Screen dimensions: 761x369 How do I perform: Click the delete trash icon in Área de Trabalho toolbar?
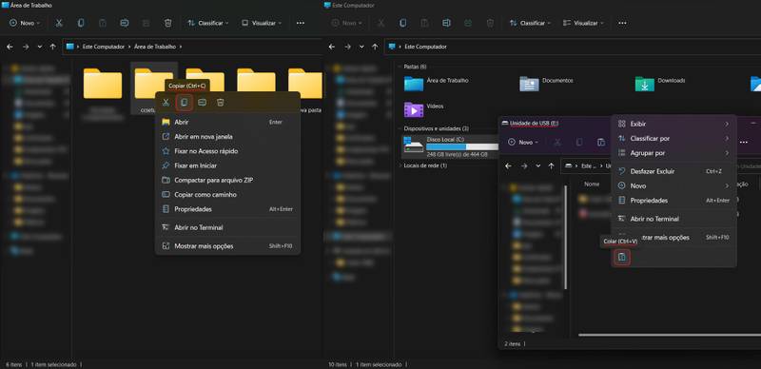[168, 23]
